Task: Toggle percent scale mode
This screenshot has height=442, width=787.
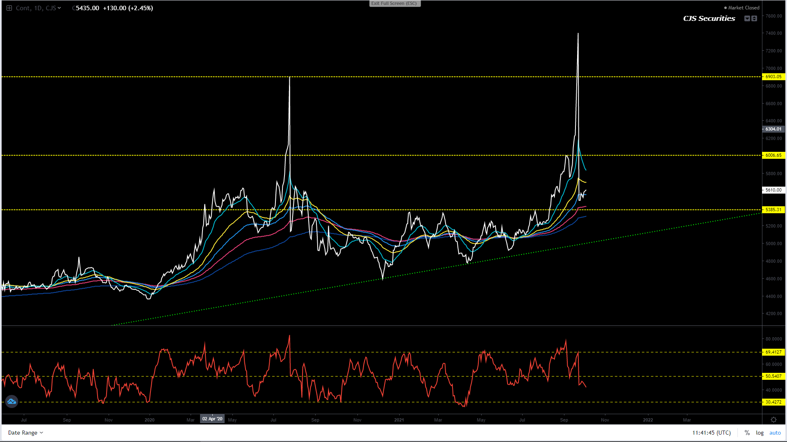Action: [x=747, y=433]
